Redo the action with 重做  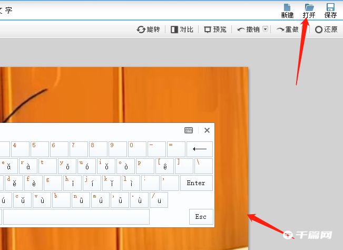point(288,30)
